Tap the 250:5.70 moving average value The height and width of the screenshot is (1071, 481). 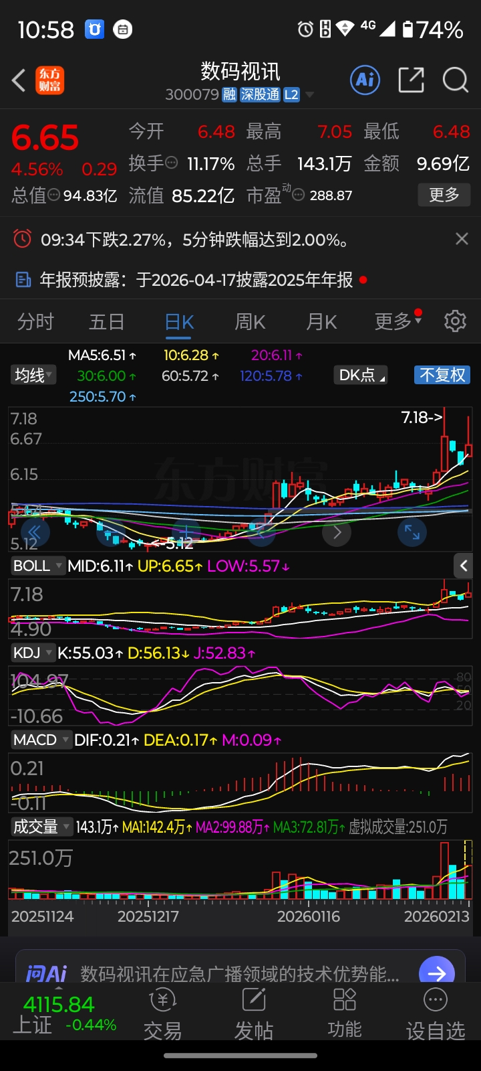(x=103, y=397)
